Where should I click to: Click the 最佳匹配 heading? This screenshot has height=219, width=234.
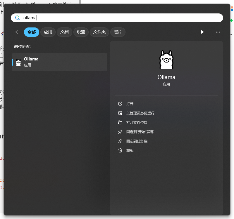tap(22, 46)
